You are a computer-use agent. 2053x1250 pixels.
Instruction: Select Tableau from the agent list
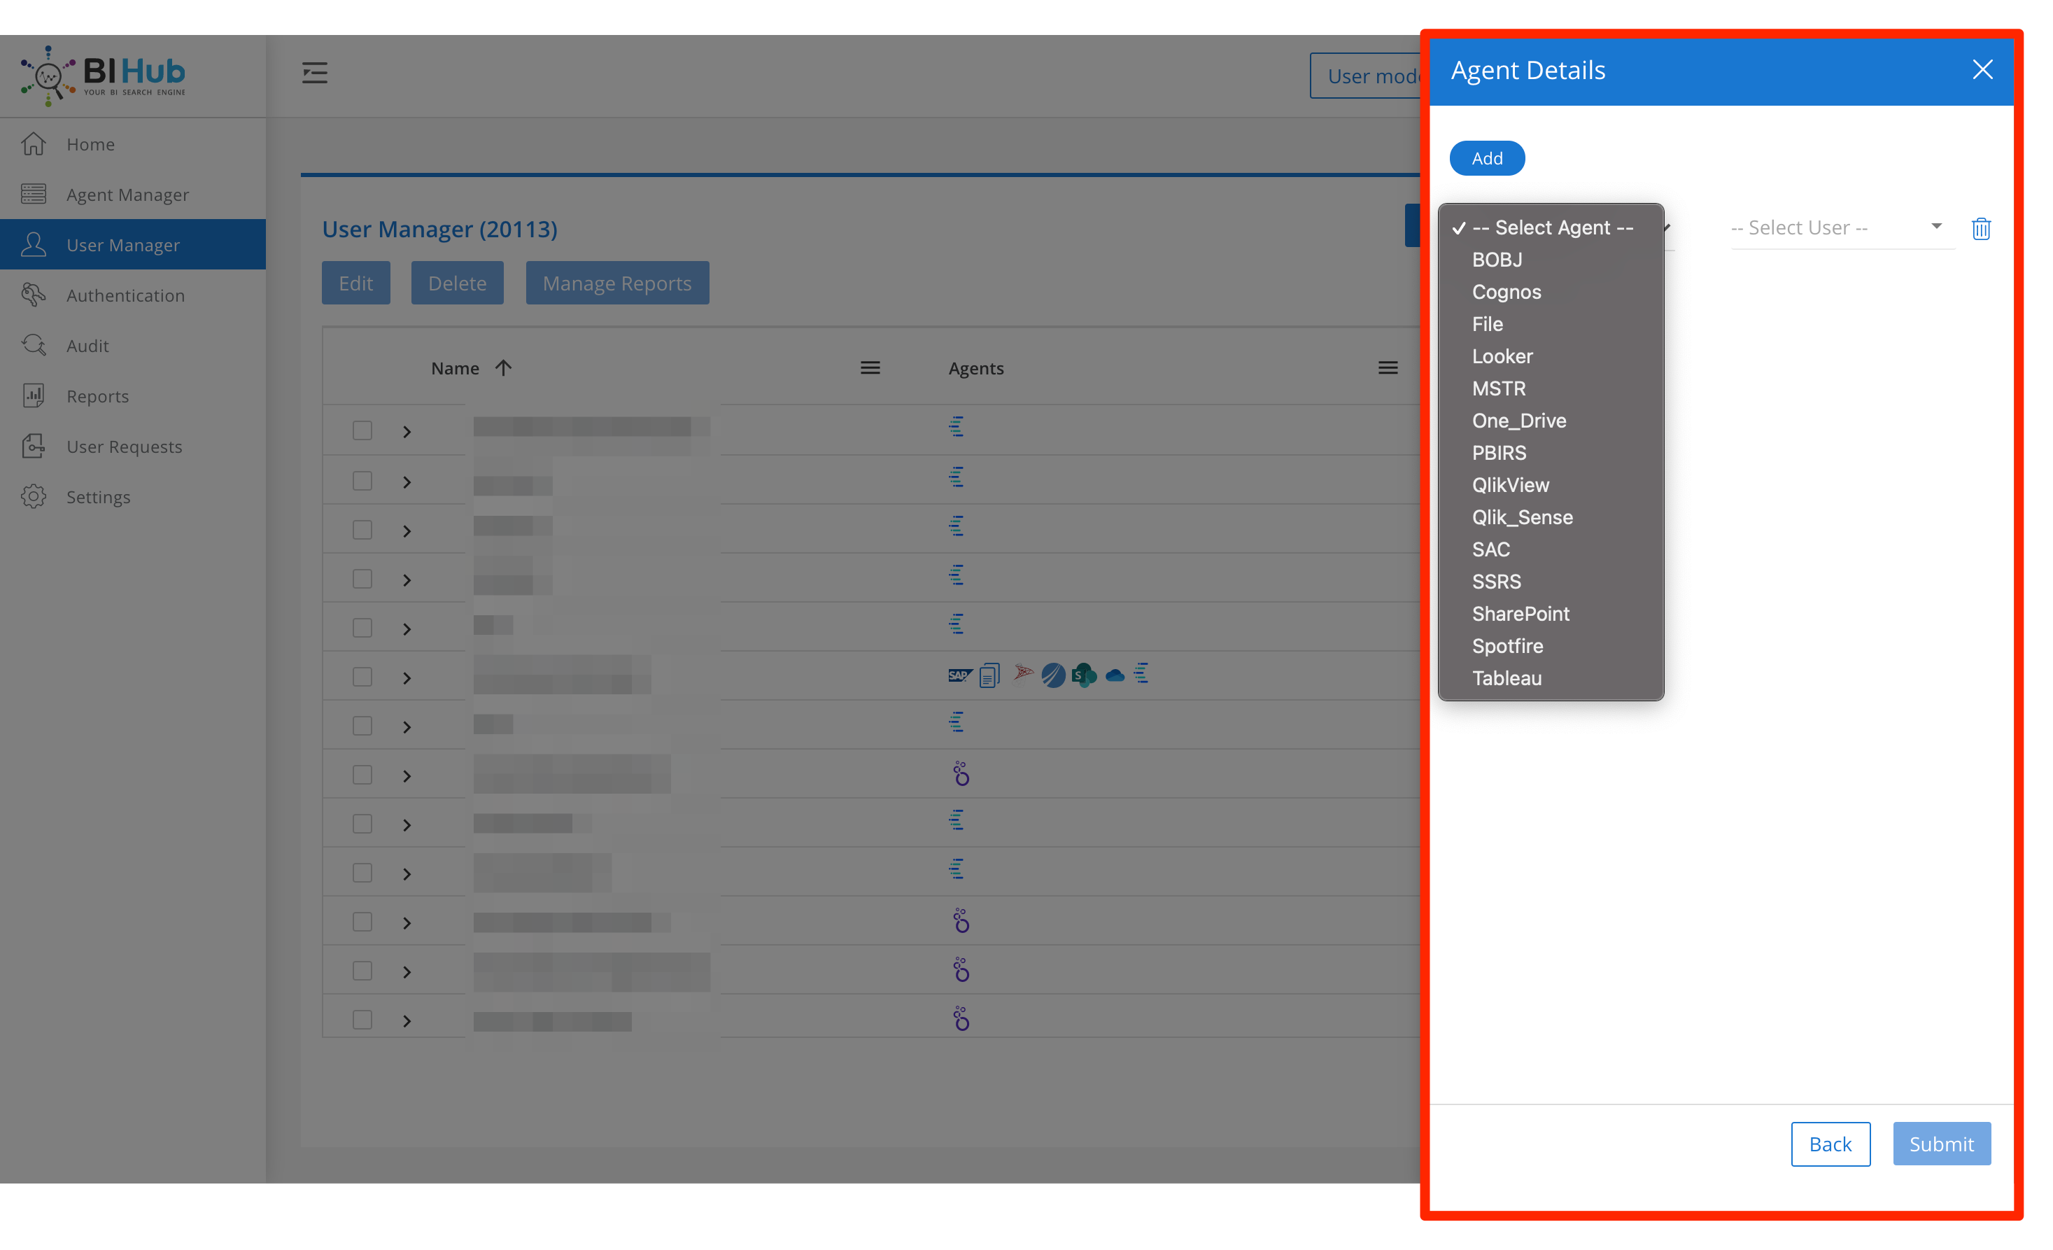coord(1551,678)
